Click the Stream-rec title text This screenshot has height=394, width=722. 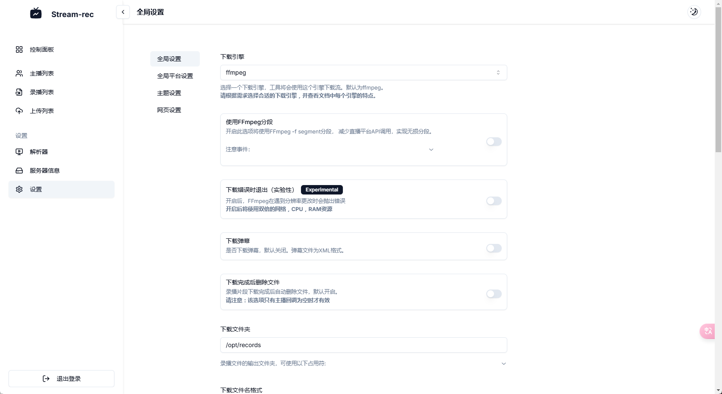click(x=73, y=14)
